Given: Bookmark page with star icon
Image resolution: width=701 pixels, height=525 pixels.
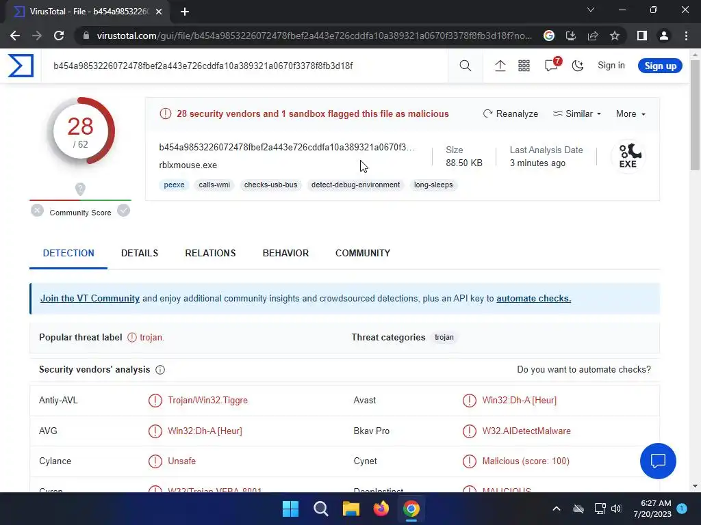Looking at the screenshot, I should point(615,36).
